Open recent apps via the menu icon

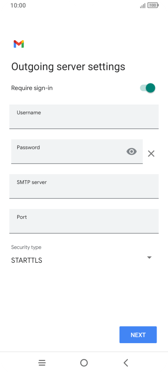(42, 363)
